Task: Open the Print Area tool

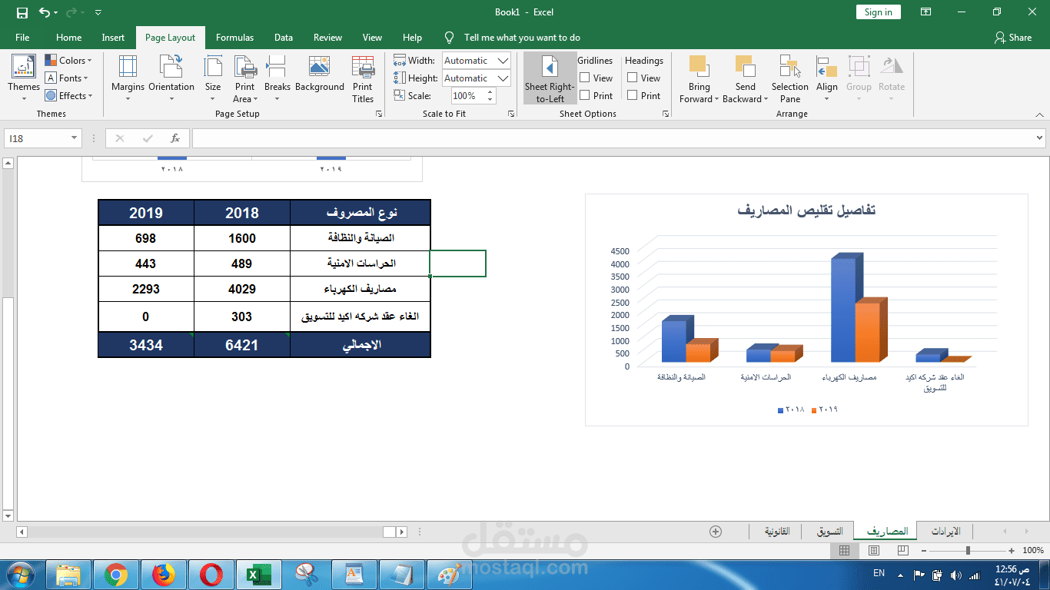Action: [244, 77]
